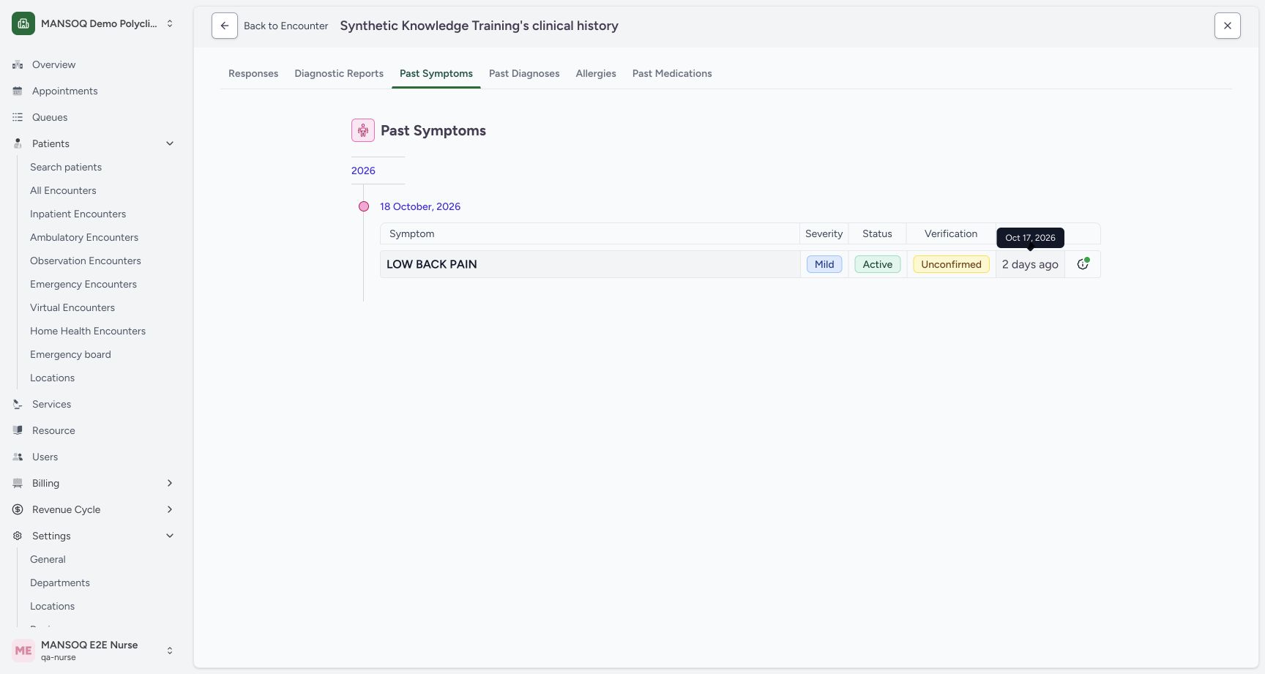Screen dimensions: 1265x674
Task: Select the 2026 year marker
Action: click(x=363, y=171)
